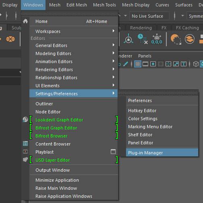Toggle the safe action icon
This screenshot has width=203, height=203.
[x=176, y=64]
